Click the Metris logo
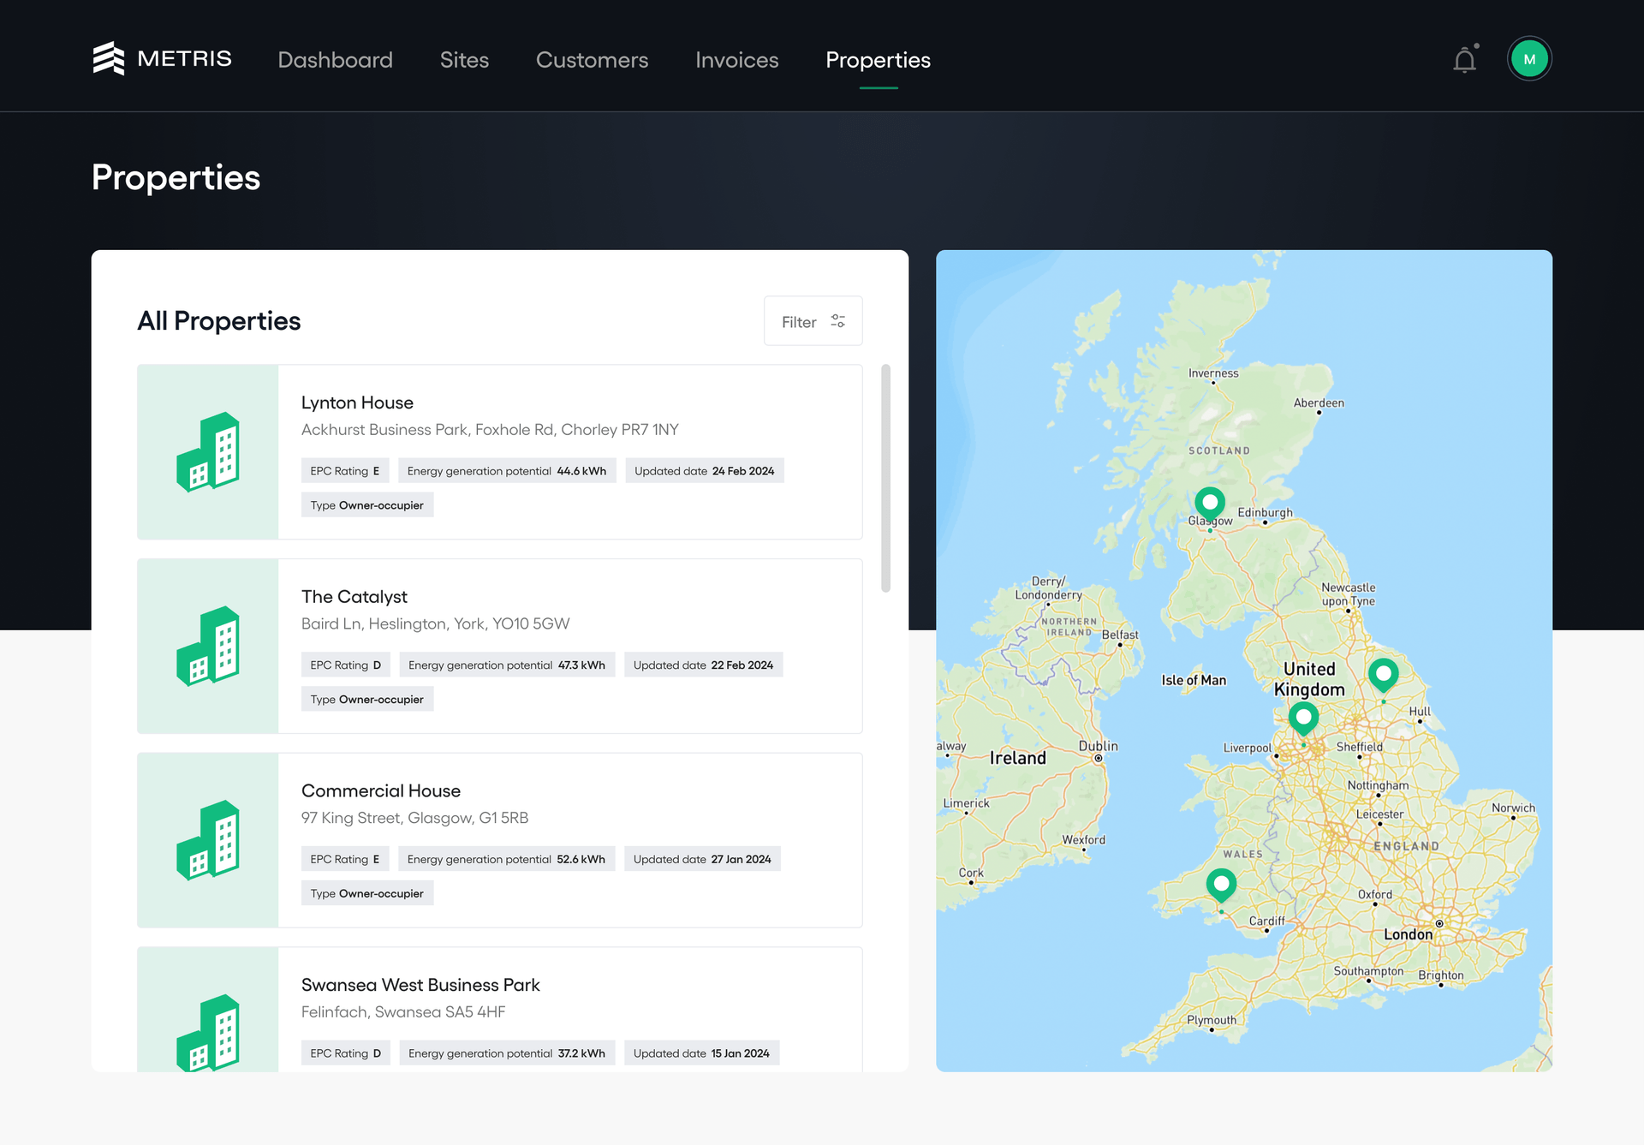The height and width of the screenshot is (1145, 1644). pyautogui.click(x=162, y=58)
